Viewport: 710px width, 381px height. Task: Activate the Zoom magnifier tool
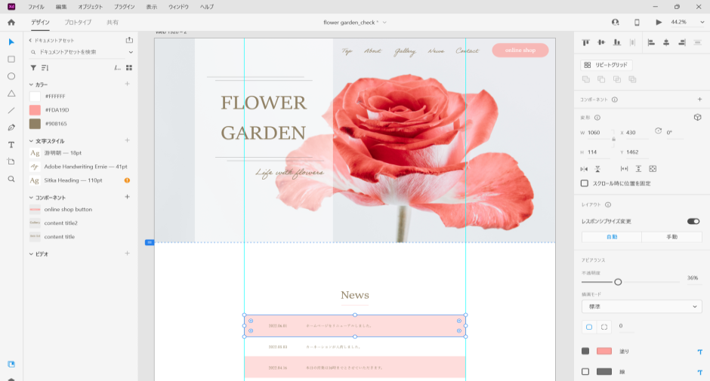[11, 180]
